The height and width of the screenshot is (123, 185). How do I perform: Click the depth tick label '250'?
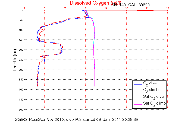(21, 60)
